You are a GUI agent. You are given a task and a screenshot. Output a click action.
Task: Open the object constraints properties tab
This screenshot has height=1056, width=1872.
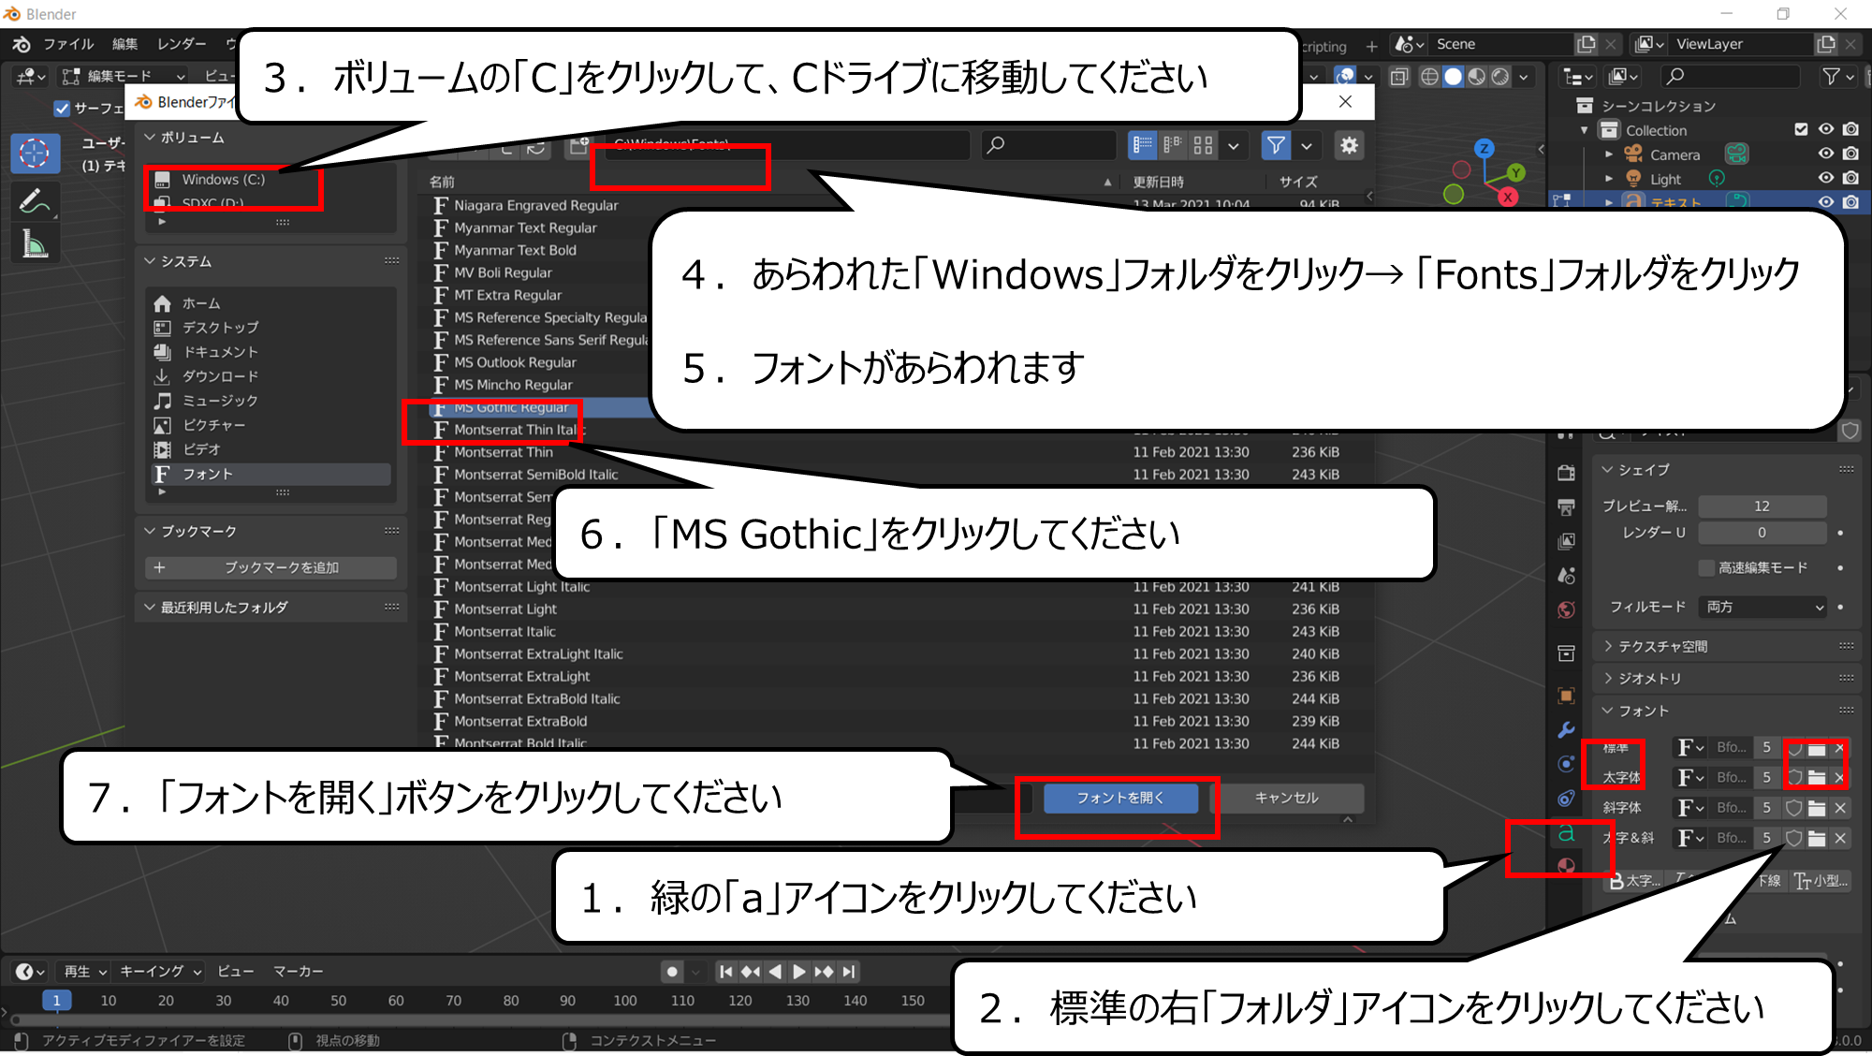tap(1566, 798)
